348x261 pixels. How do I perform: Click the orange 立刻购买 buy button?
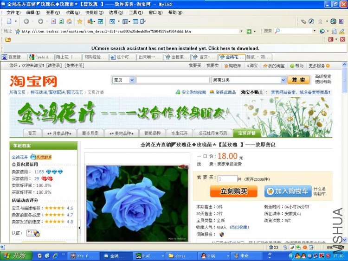(x=234, y=191)
